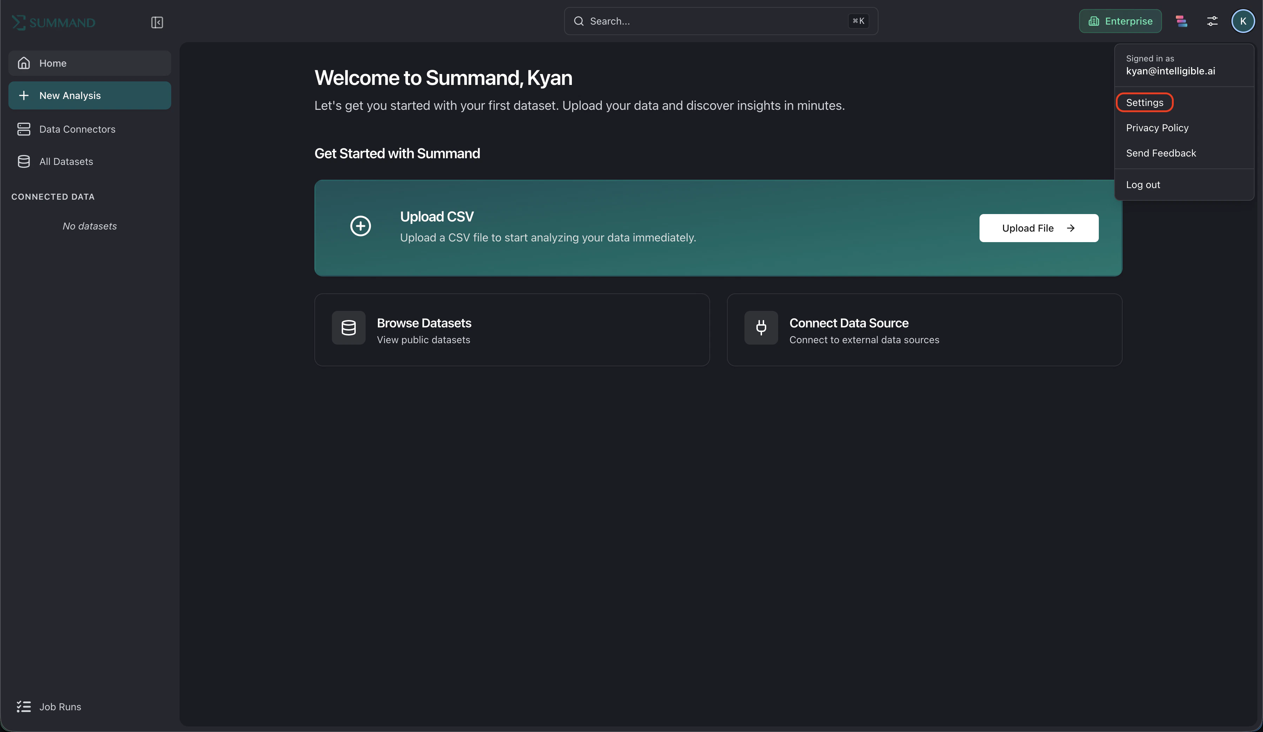This screenshot has width=1263, height=732.
Task: Click the Connect Data Source plug icon
Action: (x=761, y=328)
